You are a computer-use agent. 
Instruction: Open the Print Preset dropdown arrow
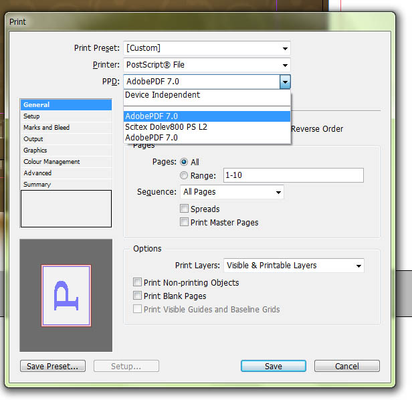(285, 48)
